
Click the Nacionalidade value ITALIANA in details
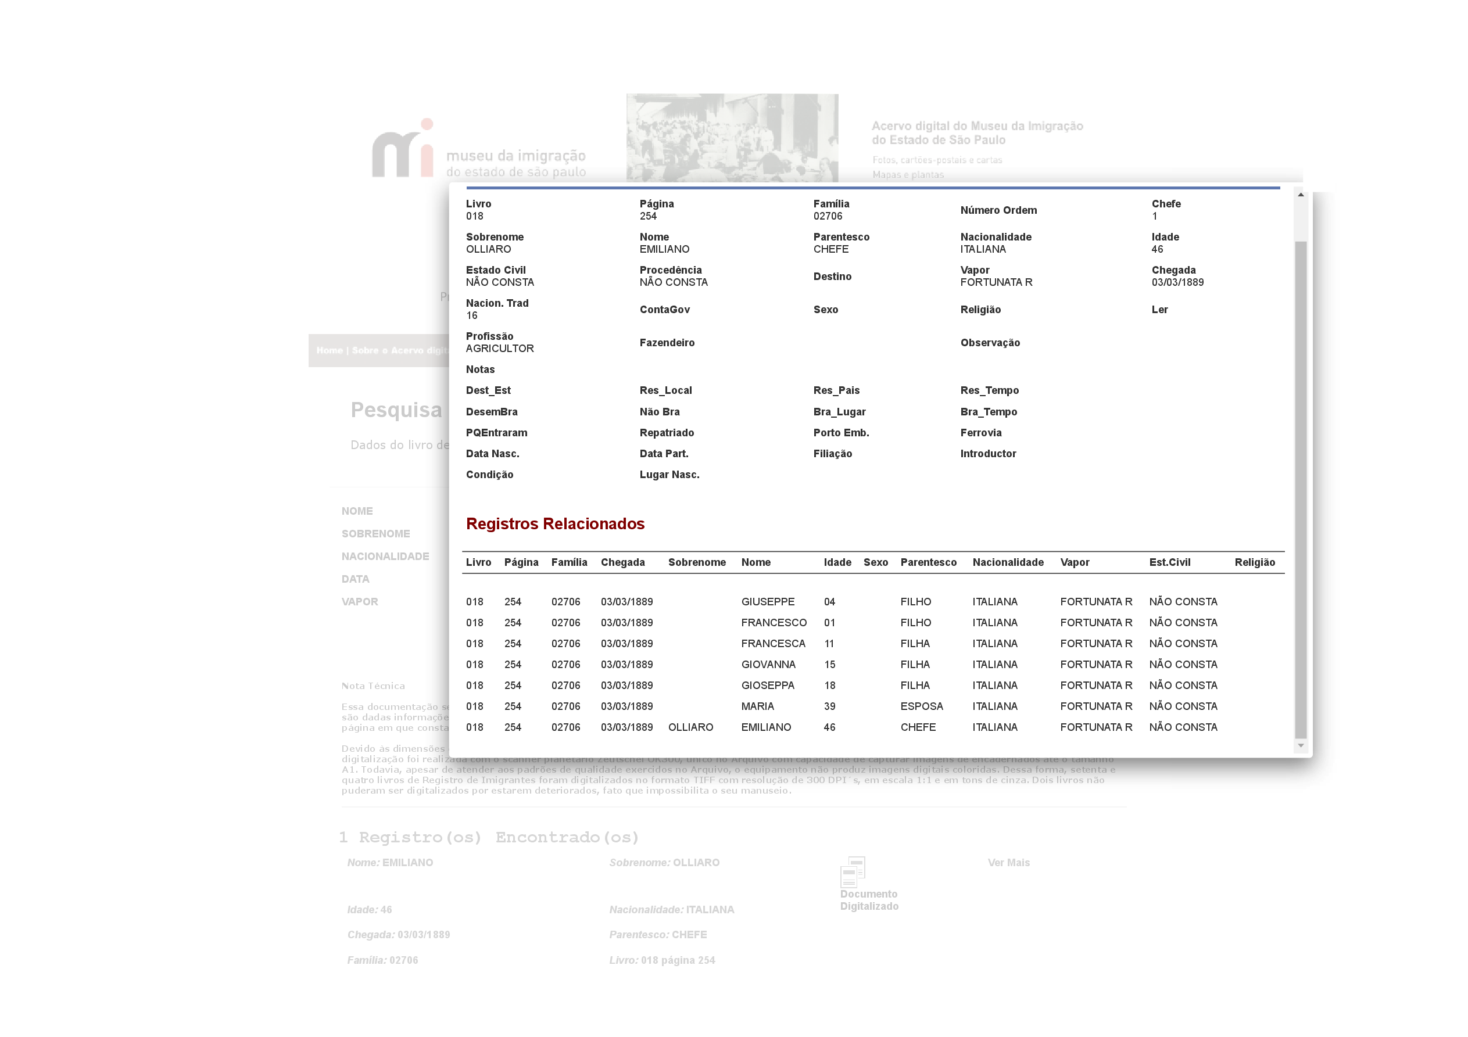pyautogui.click(x=983, y=249)
